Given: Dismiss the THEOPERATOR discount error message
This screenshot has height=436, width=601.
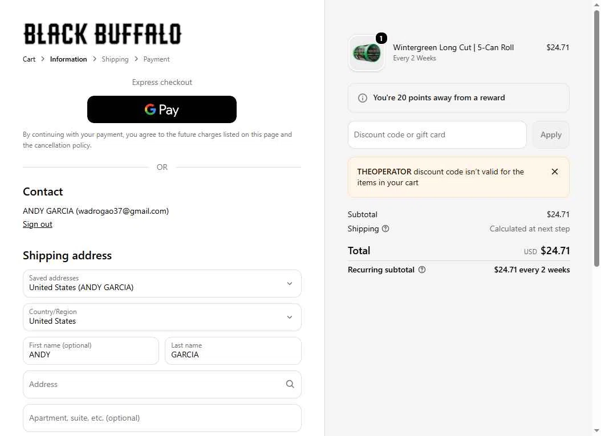Looking at the screenshot, I should pos(554,172).
